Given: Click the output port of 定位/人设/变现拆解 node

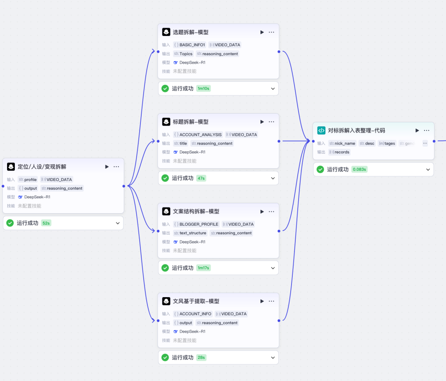Looking at the screenshot, I should click(x=124, y=186).
